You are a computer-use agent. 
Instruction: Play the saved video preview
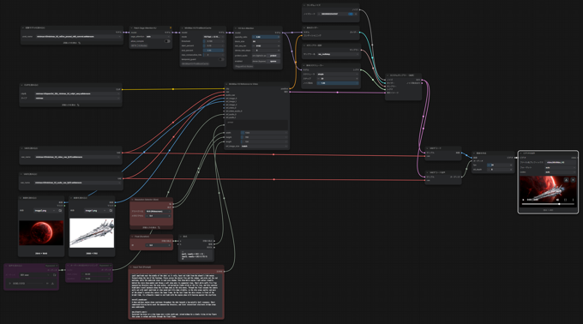click(x=523, y=200)
